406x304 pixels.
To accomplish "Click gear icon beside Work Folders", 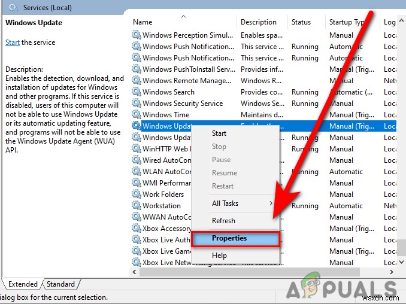I will (x=136, y=194).
